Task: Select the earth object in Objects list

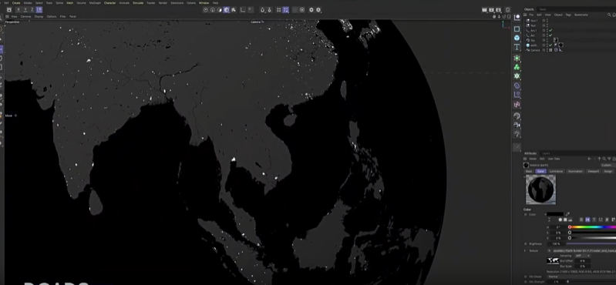Action: pyautogui.click(x=533, y=45)
